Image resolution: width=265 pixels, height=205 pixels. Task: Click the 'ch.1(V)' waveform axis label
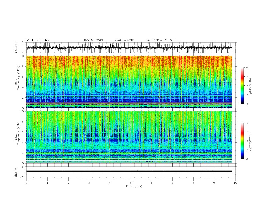click(x=16, y=48)
